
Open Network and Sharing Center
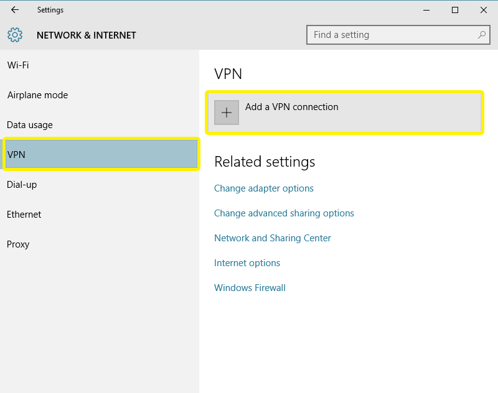pyautogui.click(x=273, y=238)
